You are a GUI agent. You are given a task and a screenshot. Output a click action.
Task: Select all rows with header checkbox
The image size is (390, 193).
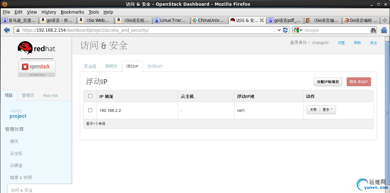(90, 96)
